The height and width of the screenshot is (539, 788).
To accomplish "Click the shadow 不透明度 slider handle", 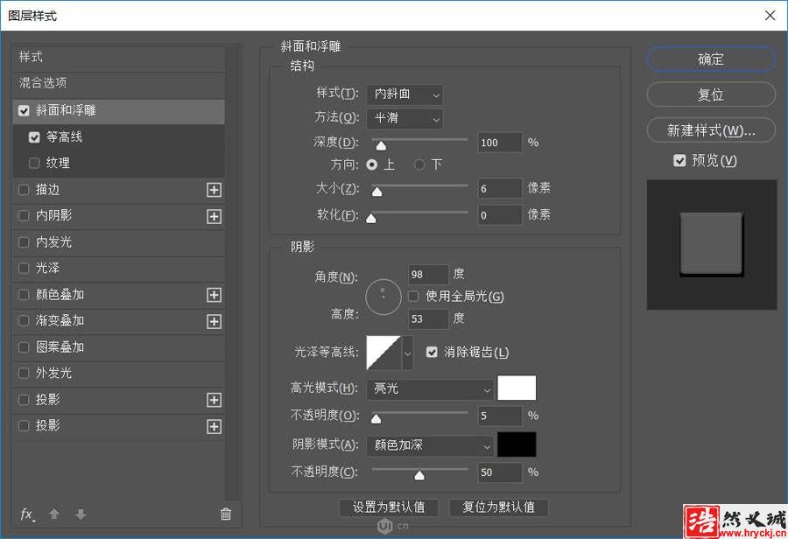I will point(419,476).
